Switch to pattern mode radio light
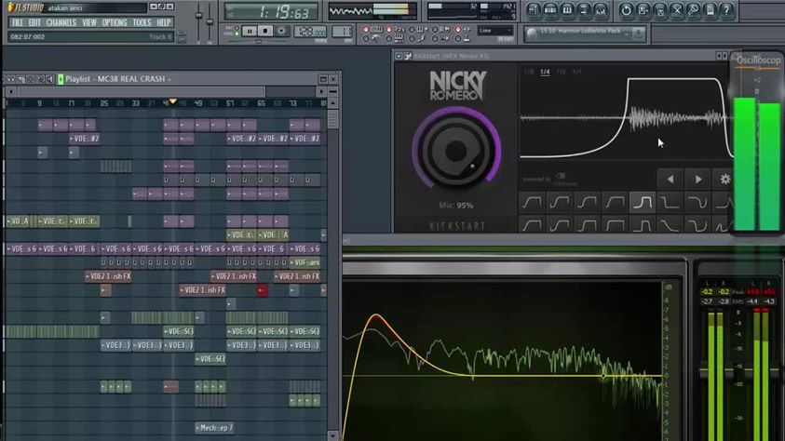 (237, 28)
